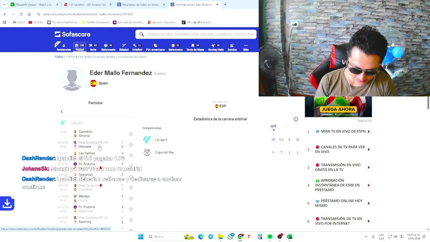Expand the Más sports menu
Screen dimensions: 430x242
pyautogui.click(x=246, y=47)
